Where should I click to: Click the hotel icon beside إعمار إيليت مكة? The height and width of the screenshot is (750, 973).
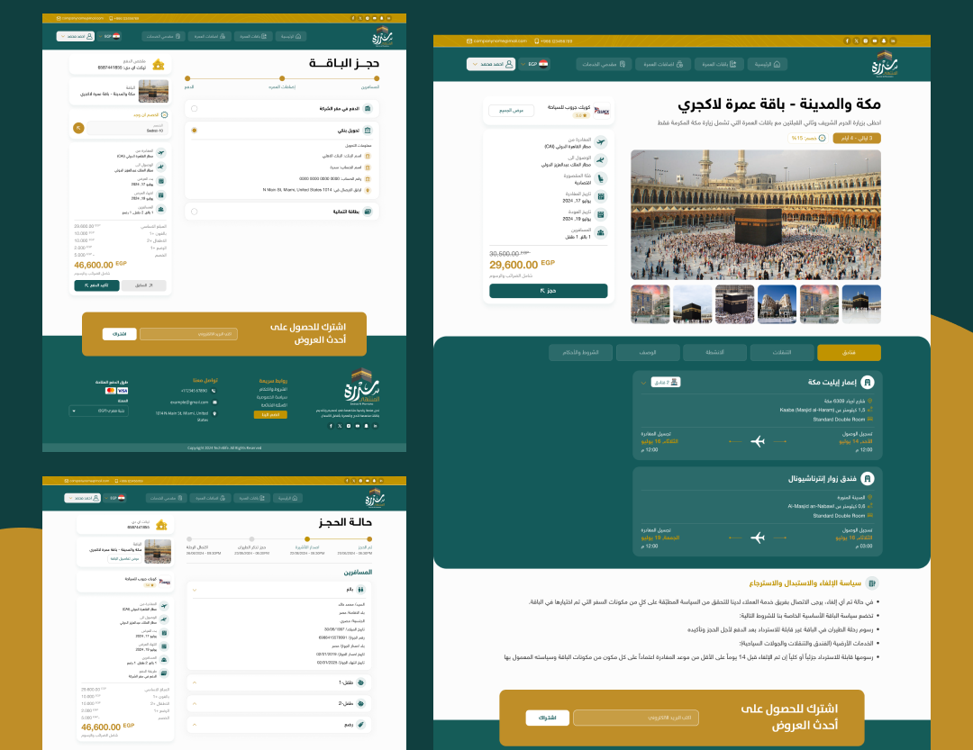pyautogui.click(x=867, y=382)
